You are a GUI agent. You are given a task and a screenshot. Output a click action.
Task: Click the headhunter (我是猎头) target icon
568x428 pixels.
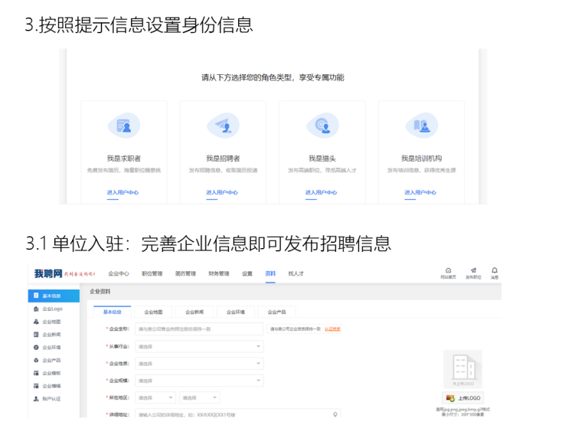(322, 126)
